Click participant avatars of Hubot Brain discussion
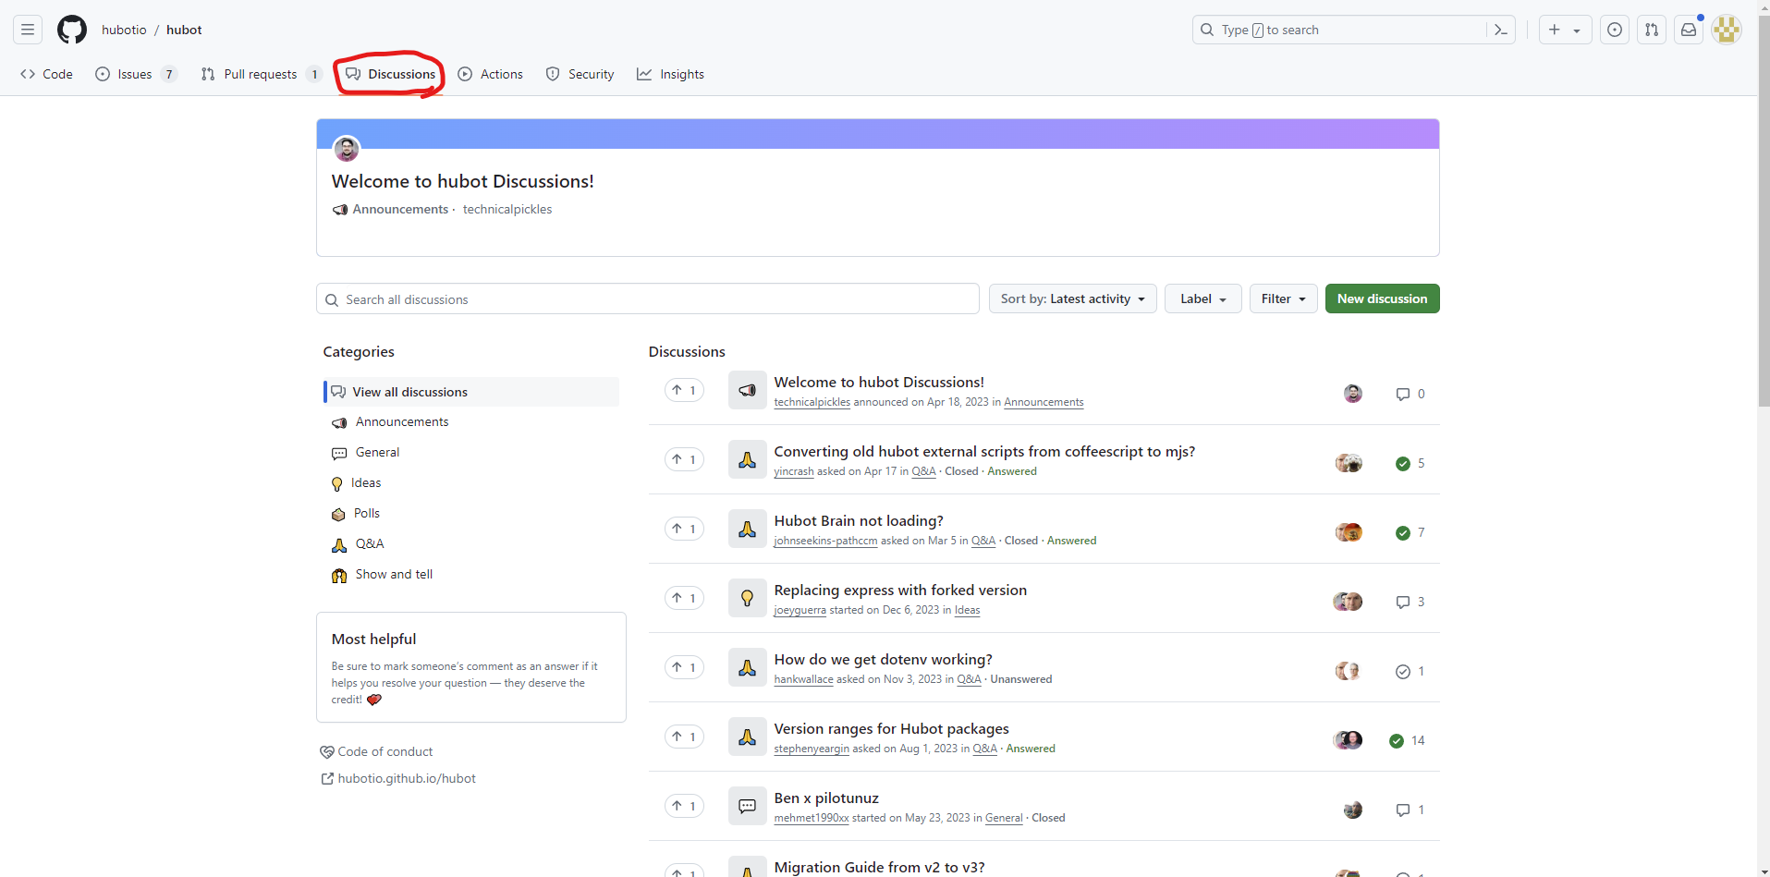The height and width of the screenshot is (877, 1770). 1349,532
